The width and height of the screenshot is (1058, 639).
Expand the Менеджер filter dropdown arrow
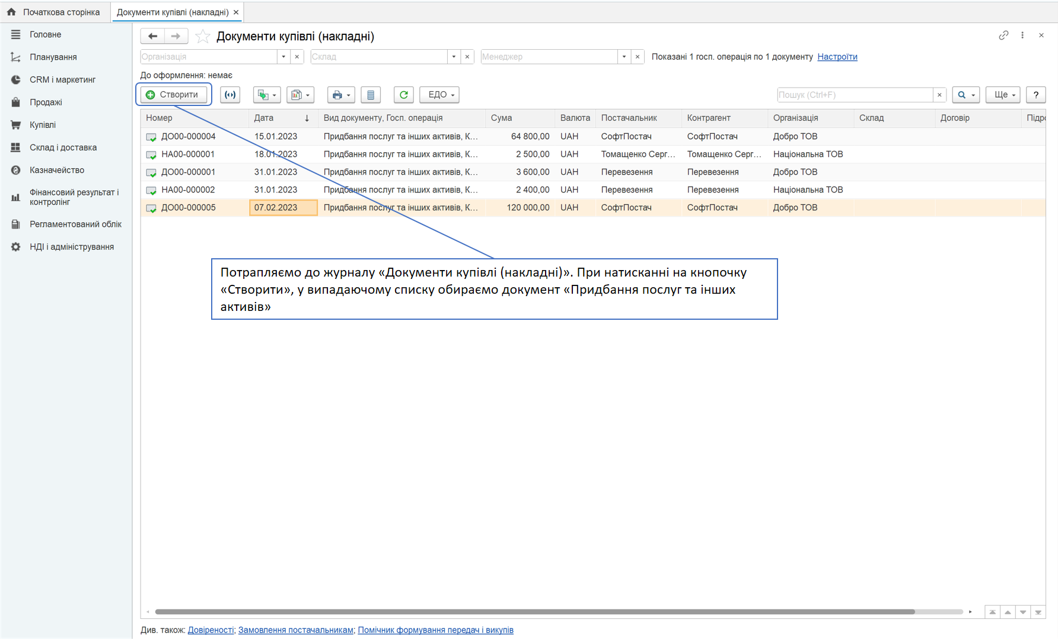point(624,57)
